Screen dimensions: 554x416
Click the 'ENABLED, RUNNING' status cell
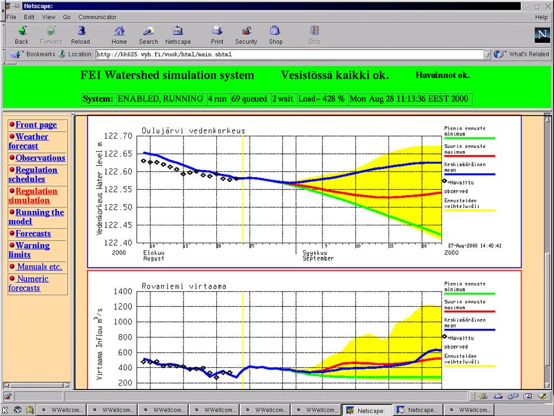tap(160, 99)
